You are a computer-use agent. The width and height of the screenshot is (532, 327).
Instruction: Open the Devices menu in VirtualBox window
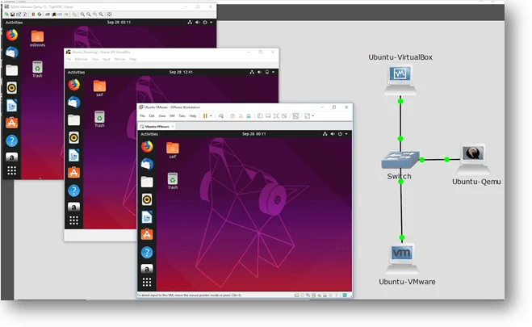click(x=119, y=59)
